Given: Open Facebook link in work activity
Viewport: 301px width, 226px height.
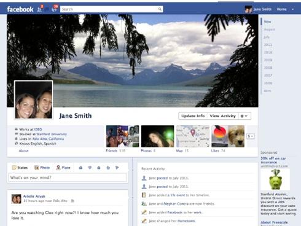Looking at the screenshot, I should pos(174,212).
